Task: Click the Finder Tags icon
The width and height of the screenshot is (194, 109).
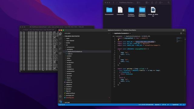Action: point(156,2)
